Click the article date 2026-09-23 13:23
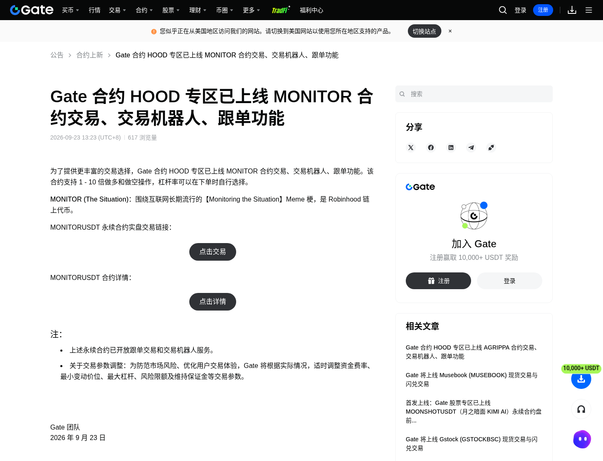 click(85, 137)
